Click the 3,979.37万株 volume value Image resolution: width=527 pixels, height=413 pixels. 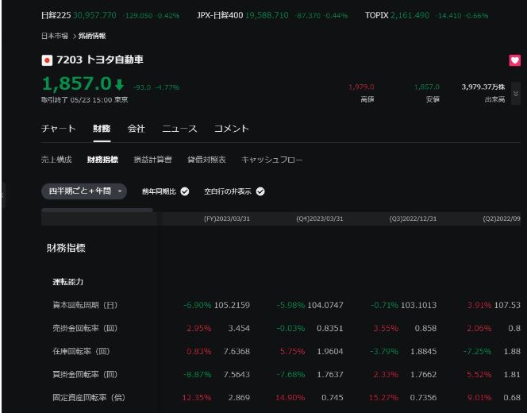point(483,87)
